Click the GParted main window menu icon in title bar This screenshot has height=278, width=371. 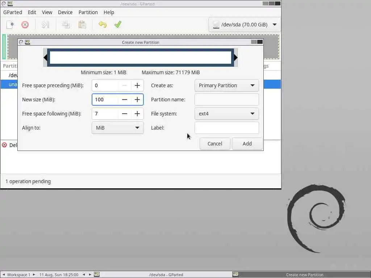(4, 4)
